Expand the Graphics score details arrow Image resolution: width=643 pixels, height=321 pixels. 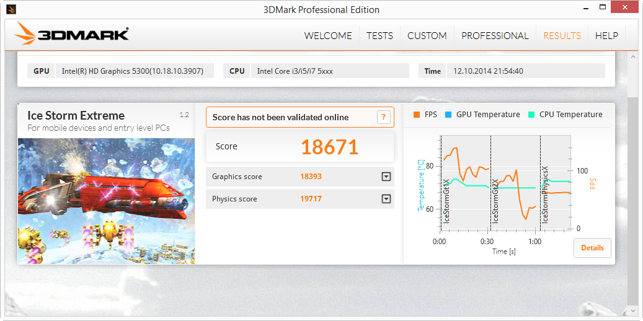(386, 177)
